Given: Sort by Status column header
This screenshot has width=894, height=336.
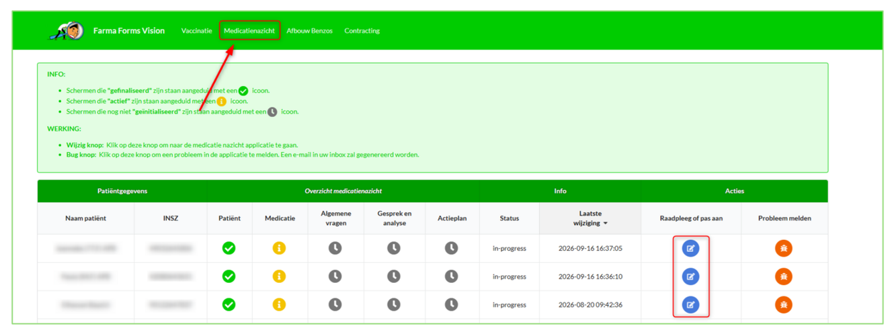Looking at the screenshot, I should coord(510,218).
